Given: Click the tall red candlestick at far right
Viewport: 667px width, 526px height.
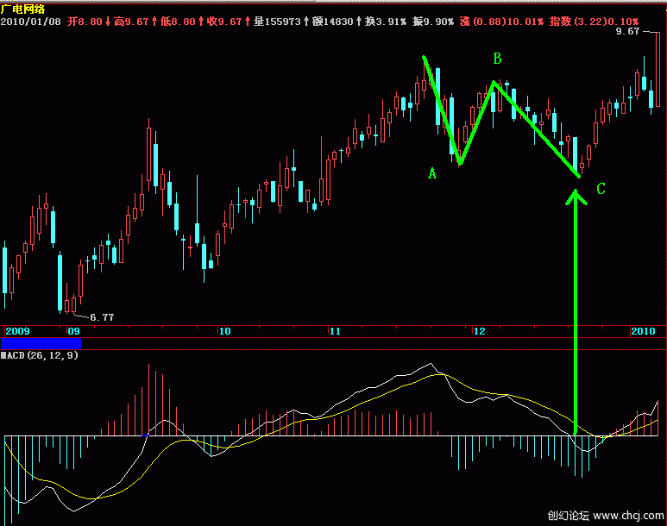Looking at the screenshot, I should click(658, 69).
